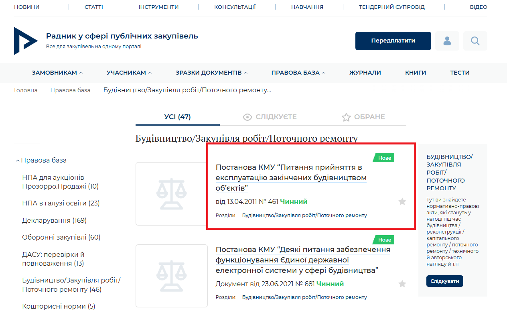Screen dimensions: 507x311
Task: Open the user account profile icon
Action: (x=447, y=41)
